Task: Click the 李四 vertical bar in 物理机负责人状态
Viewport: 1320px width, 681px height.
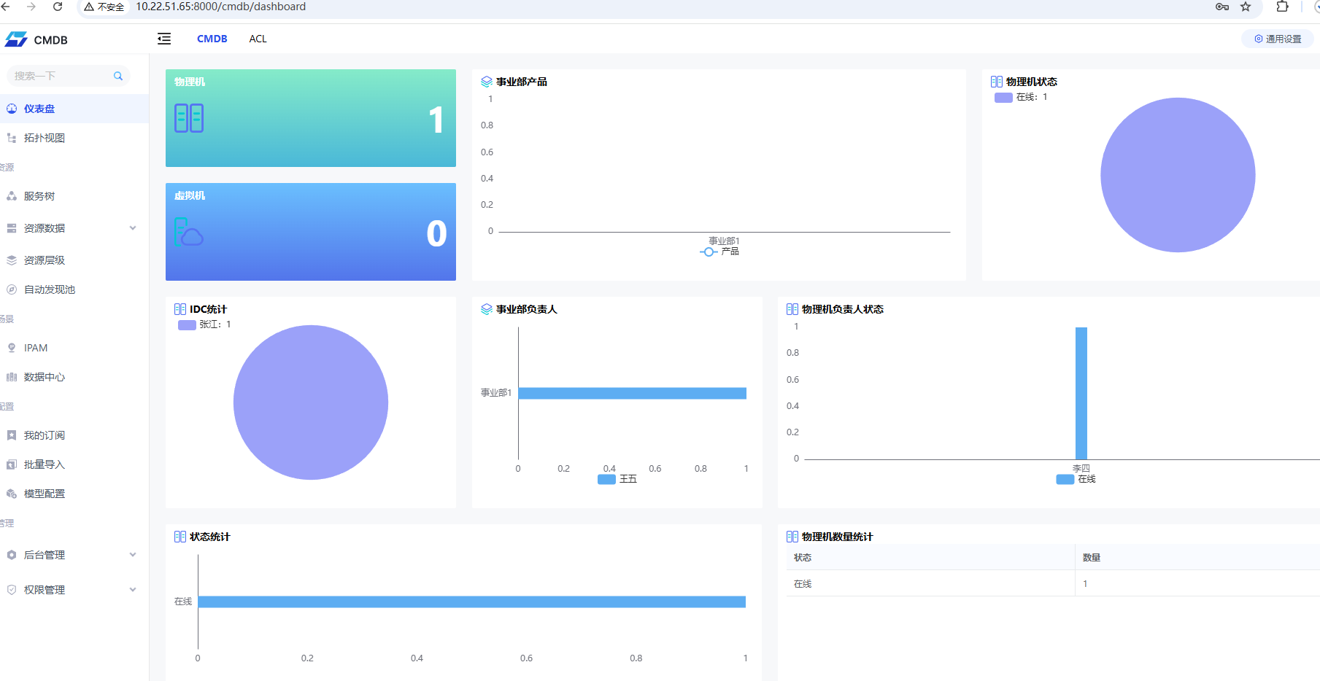Action: [x=1081, y=394]
